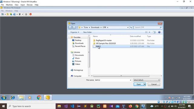
Task: Click the Cancel button in the dialog
Action: pos(154,84)
